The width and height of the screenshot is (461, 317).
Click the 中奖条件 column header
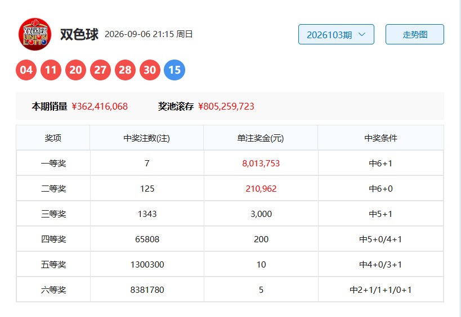(x=381, y=138)
